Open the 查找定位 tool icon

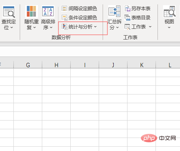[x=9, y=12]
